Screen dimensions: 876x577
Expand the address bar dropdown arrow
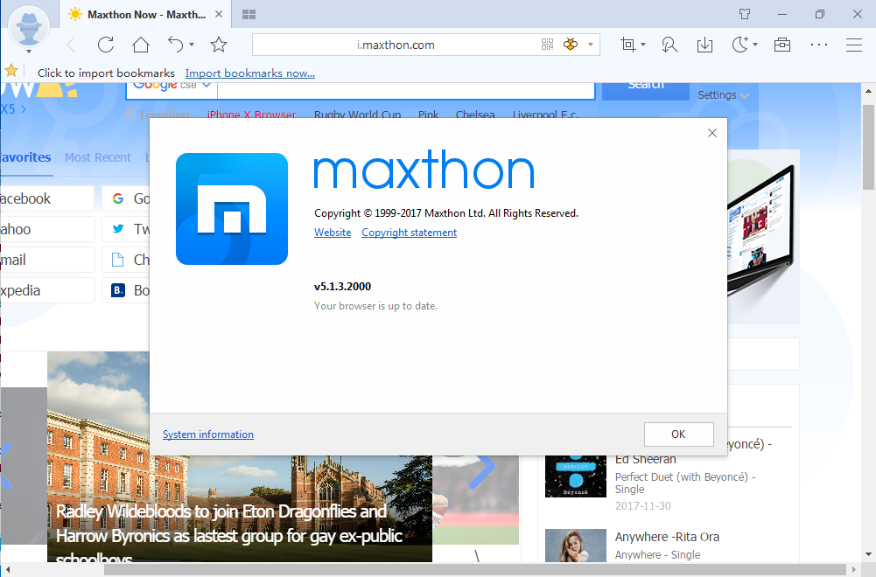point(591,45)
